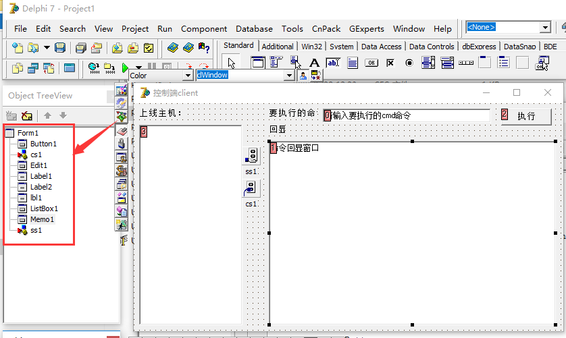Click move down arrow in Object TreeView
Viewport: 566px width, 338px height.
(63, 115)
